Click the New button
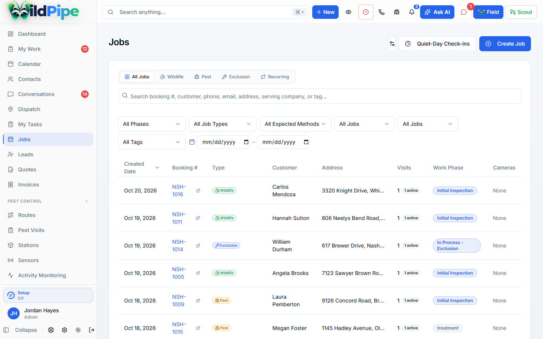 [325, 12]
